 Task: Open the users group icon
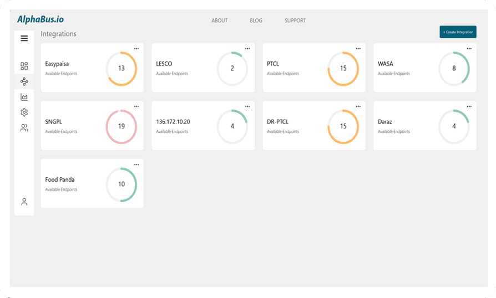click(24, 128)
